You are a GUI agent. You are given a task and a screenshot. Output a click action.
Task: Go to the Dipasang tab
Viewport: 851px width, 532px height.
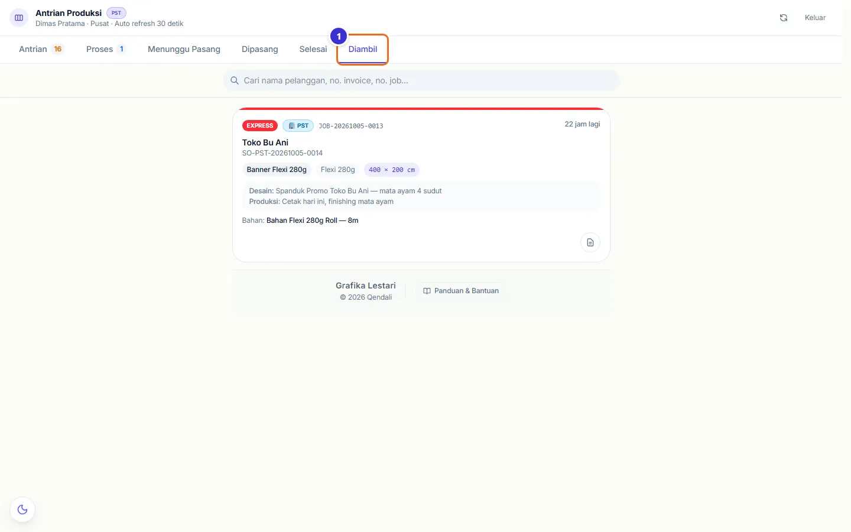pos(259,49)
